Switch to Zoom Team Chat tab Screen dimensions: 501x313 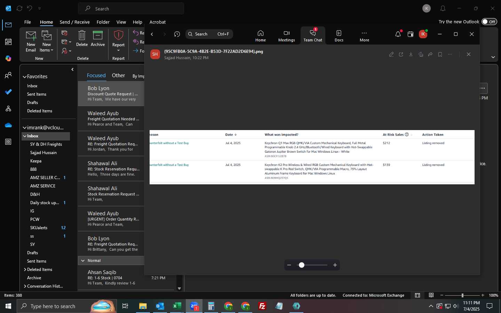tap(313, 36)
